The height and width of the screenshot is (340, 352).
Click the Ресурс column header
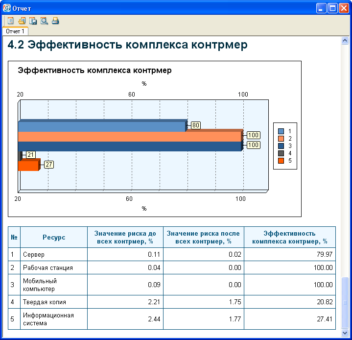(54, 237)
